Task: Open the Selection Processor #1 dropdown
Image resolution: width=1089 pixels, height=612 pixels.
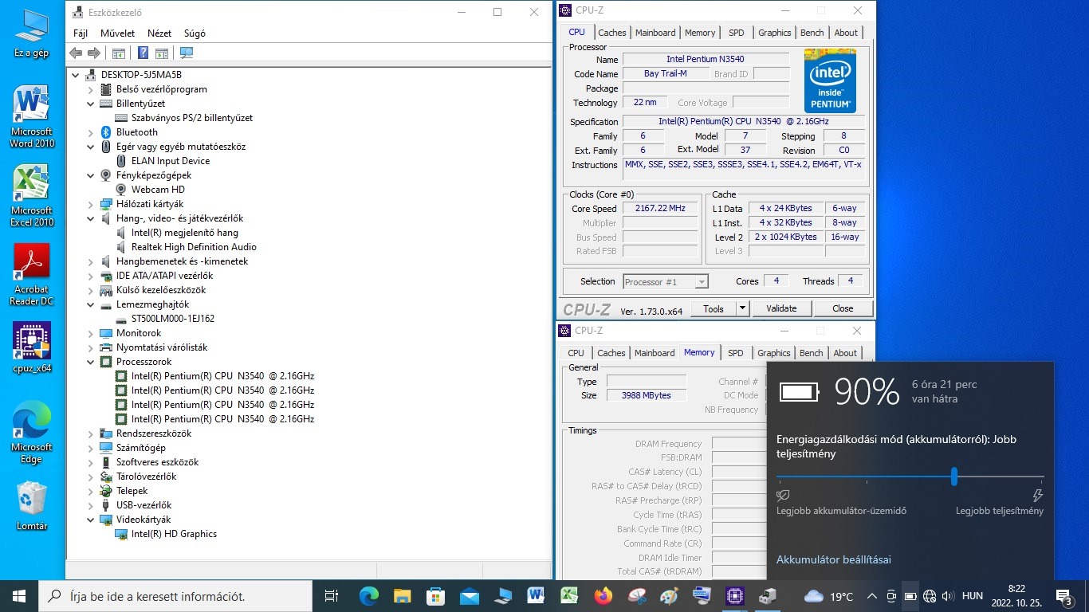Action: click(x=665, y=281)
